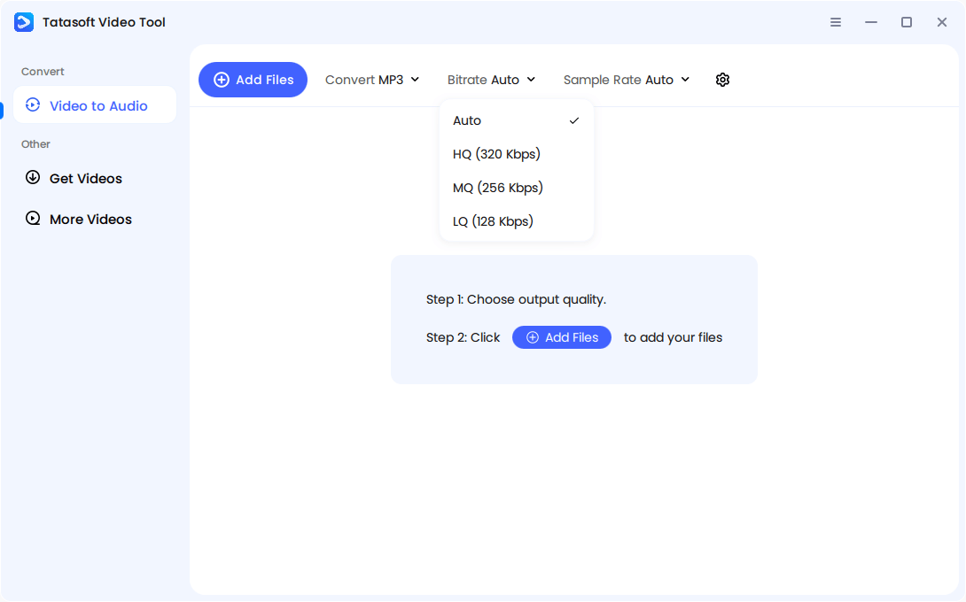Open the Convert MP3 format dropdown
Viewport: 966px width, 602px height.
[x=372, y=80]
